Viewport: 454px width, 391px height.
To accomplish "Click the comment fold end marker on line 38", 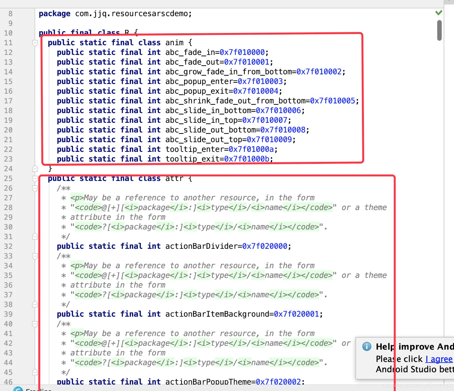I will (35, 304).
